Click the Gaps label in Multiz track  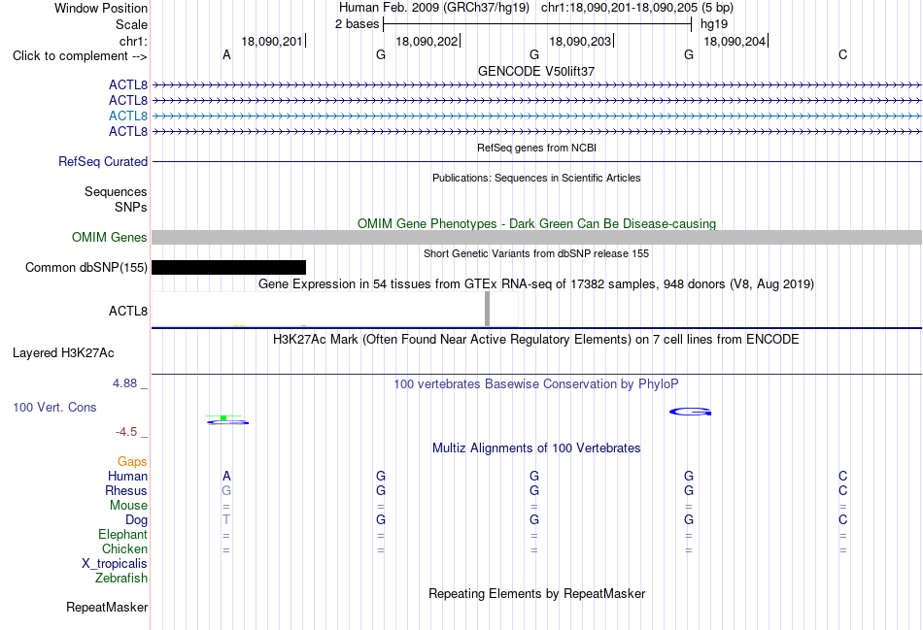click(x=132, y=462)
